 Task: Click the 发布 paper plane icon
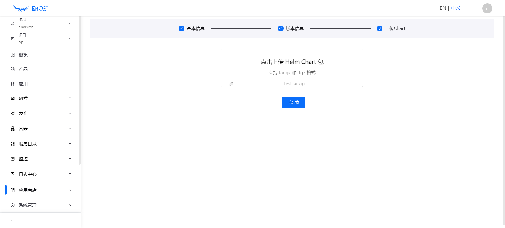point(13,114)
